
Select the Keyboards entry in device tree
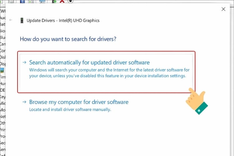2,97
